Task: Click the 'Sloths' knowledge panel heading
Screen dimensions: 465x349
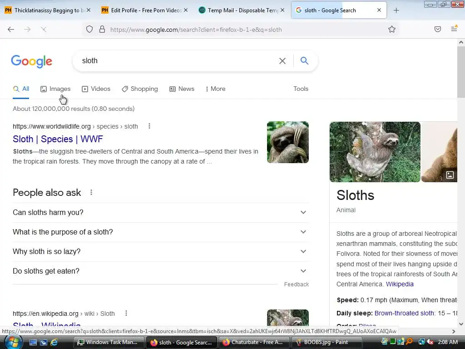Action: 355,195
